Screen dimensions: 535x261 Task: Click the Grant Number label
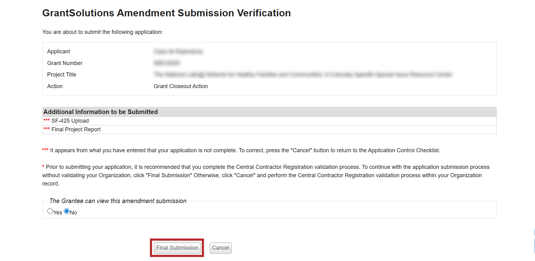[65, 63]
